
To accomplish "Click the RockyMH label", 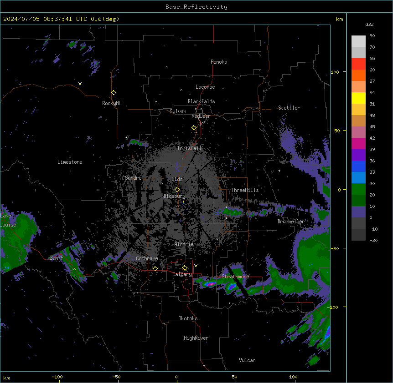I will tap(112, 103).
